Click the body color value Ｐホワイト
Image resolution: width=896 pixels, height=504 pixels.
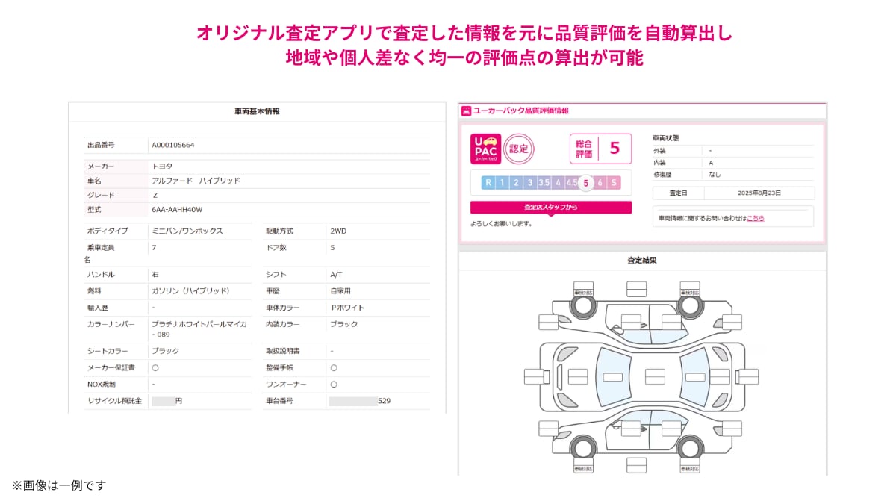347,308
